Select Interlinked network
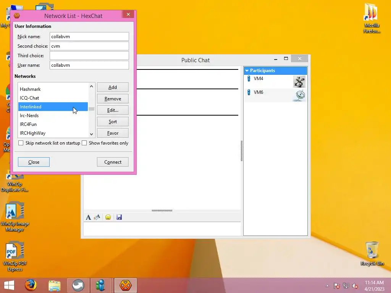 [53, 107]
